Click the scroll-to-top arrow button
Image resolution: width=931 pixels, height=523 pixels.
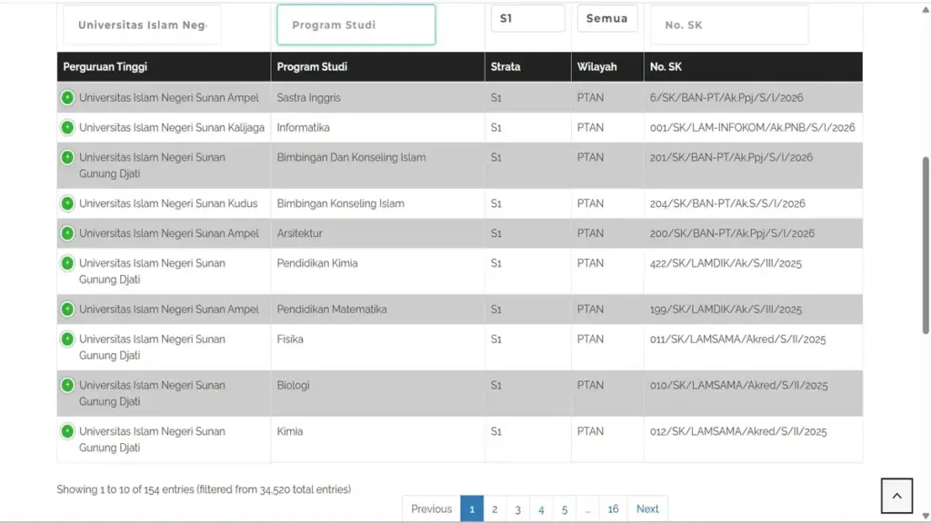click(x=896, y=496)
